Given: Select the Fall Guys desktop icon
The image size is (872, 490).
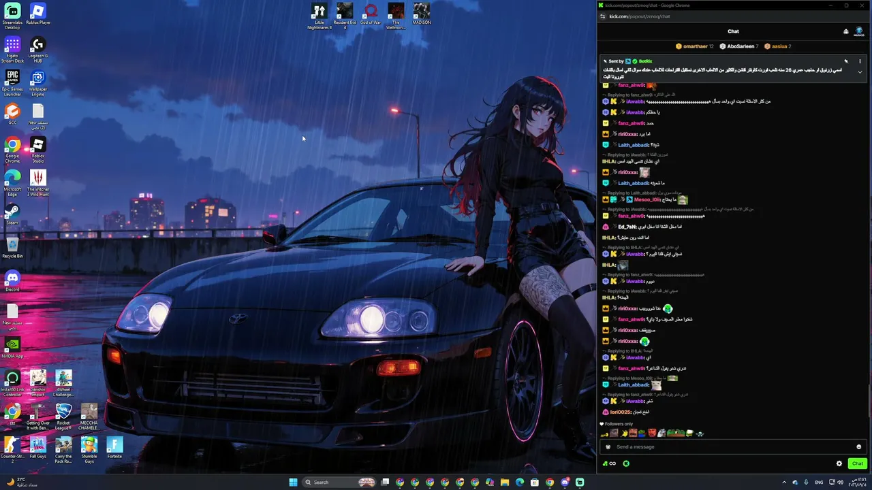Looking at the screenshot, I should (x=38, y=447).
